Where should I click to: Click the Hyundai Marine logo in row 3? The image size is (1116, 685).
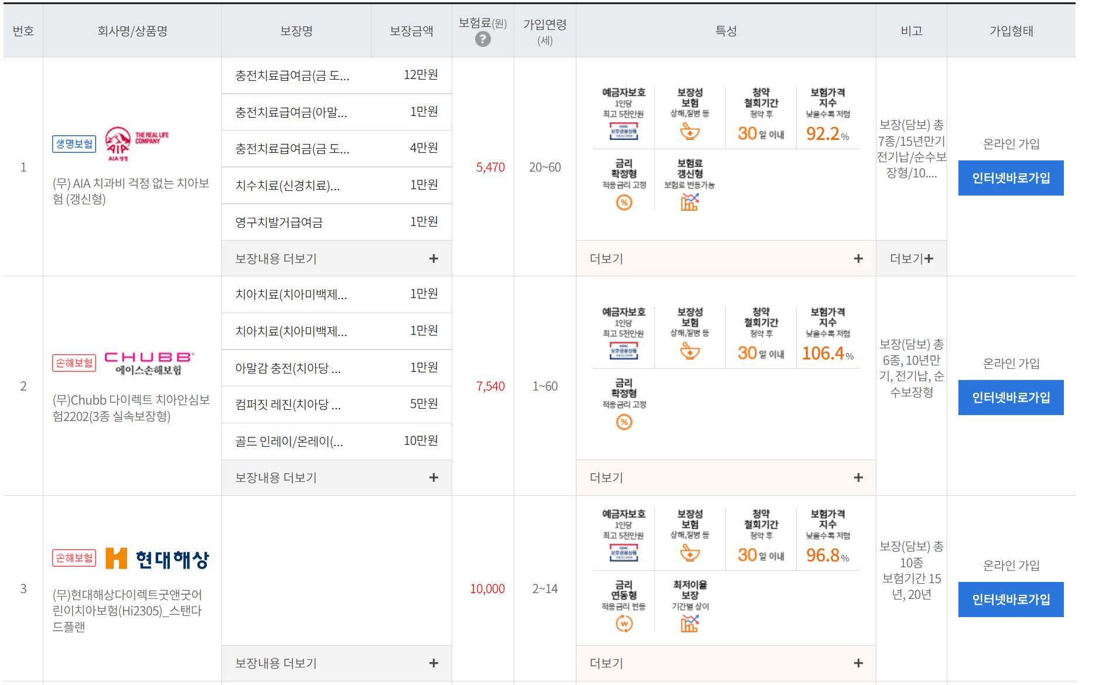coord(157,559)
